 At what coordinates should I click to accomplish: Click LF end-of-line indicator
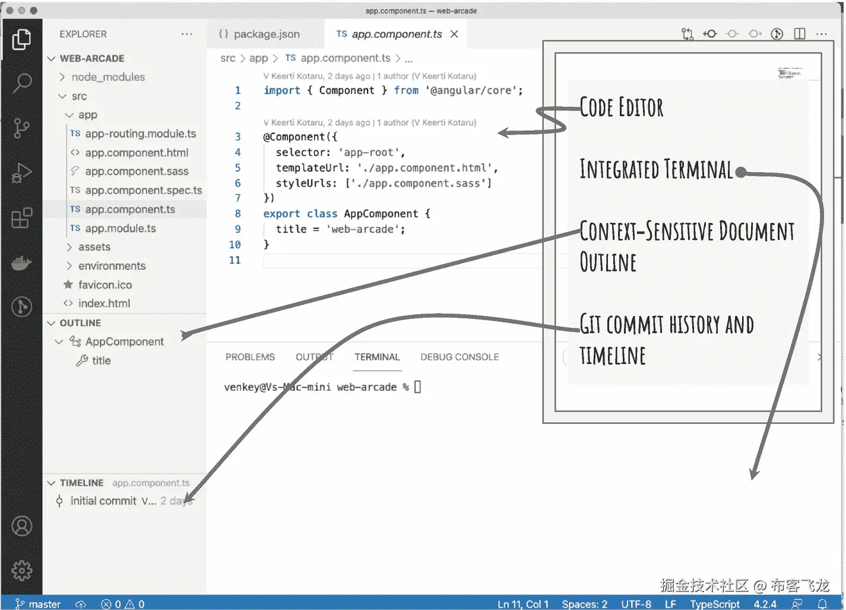pos(670,604)
